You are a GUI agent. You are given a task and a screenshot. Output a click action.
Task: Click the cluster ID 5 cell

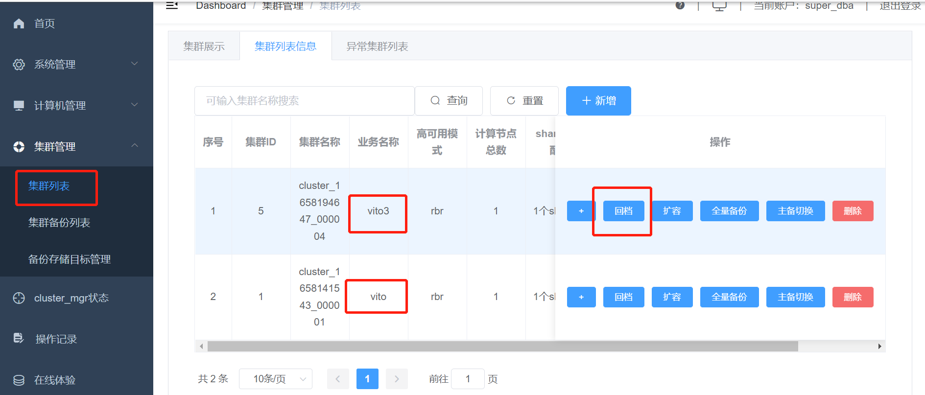click(x=261, y=211)
